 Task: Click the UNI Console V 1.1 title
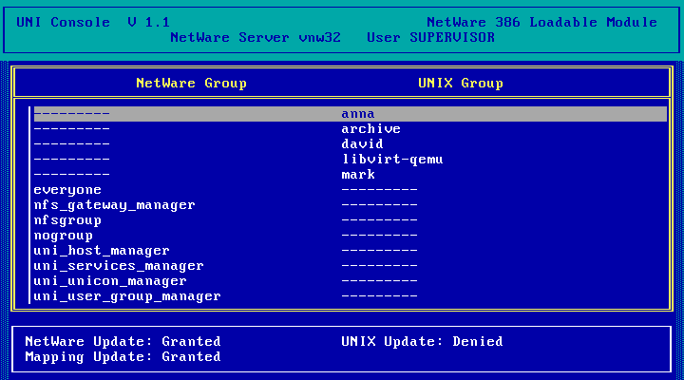point(93,22)
